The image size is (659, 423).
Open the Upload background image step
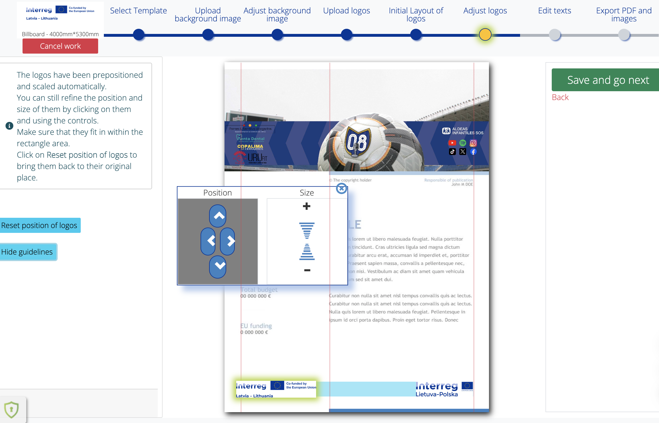point(208,15)
